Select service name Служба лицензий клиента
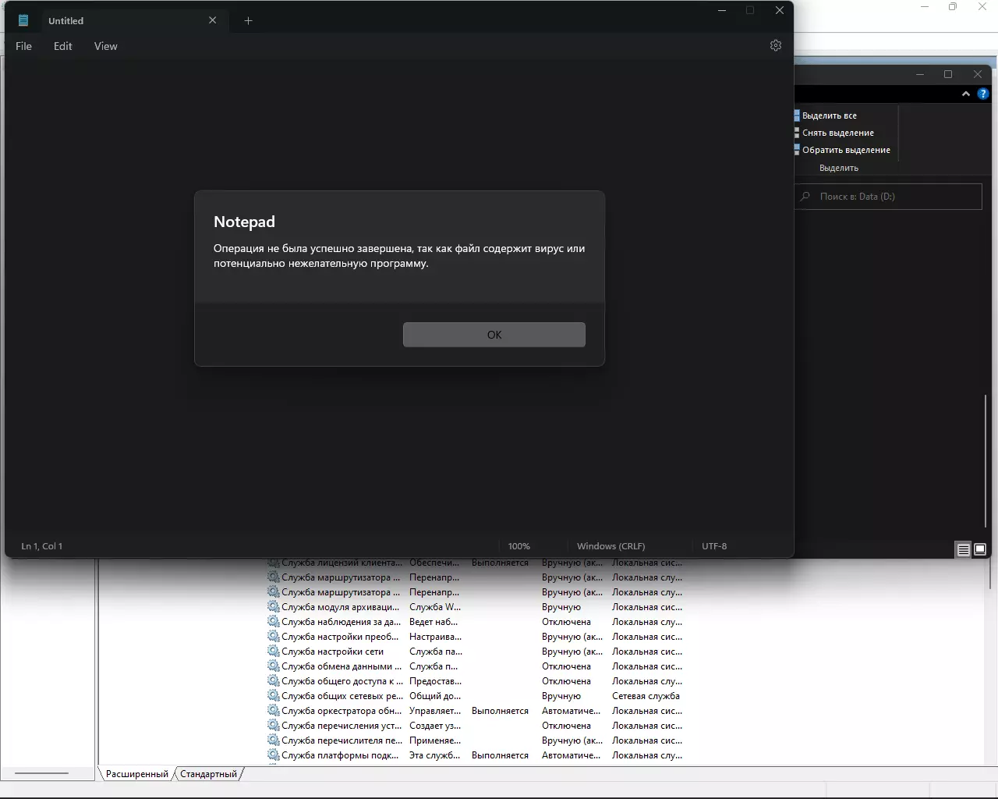This screenshot has width=998, height=799. (x=342, y=563)
